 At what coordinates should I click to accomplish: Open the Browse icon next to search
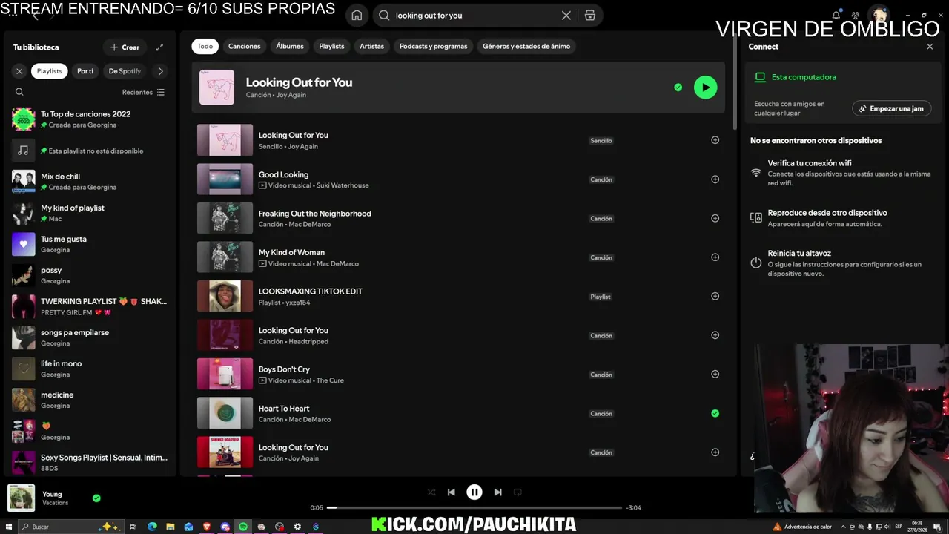[590, 15]
